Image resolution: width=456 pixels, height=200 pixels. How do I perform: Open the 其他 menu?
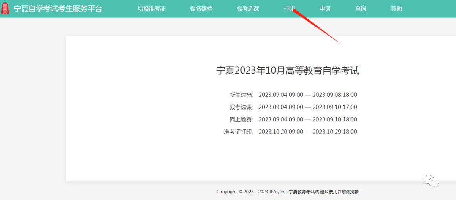click(x=396, y=9)
